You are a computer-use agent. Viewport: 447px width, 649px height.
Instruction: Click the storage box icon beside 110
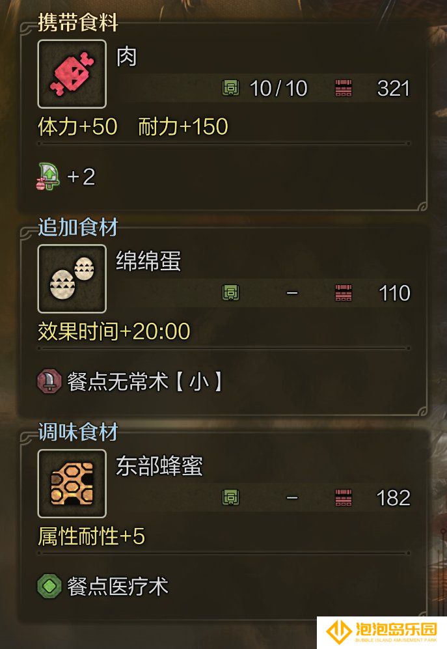[x=344, y=293]
